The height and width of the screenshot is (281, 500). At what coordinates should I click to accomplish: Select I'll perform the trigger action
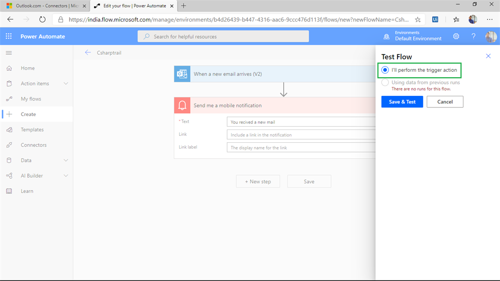tap(385, 70)
